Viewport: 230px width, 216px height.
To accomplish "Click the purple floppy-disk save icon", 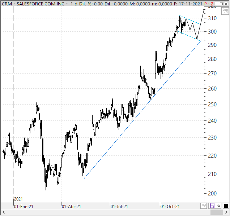I will 212,206.
